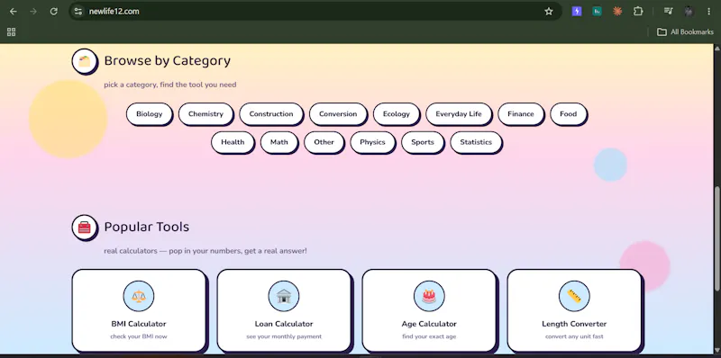The height and width of the screenshot is (358, 721).
Task: Select the Other category
Action: (324, 142)
